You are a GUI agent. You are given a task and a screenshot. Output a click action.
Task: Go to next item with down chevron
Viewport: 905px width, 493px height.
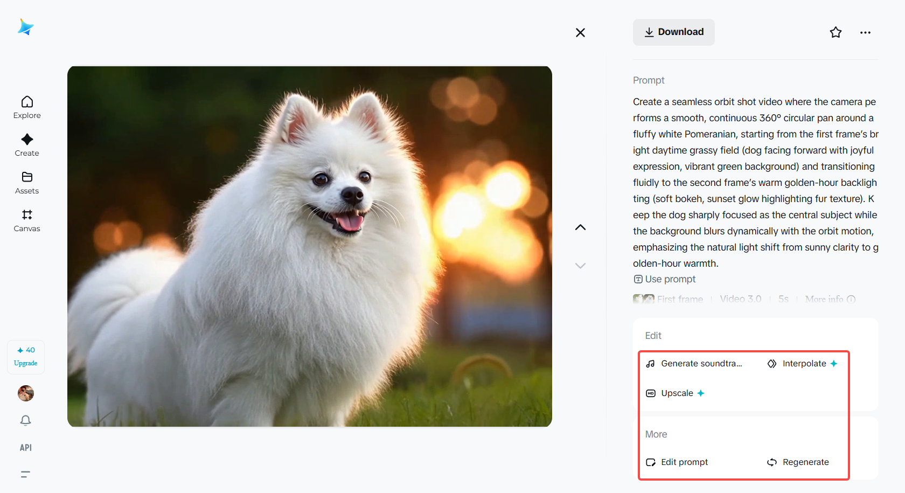pos(580,266)
